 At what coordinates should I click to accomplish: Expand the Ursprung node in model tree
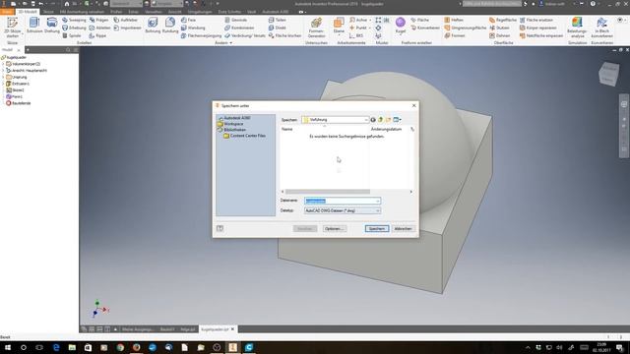click(4, 77)
